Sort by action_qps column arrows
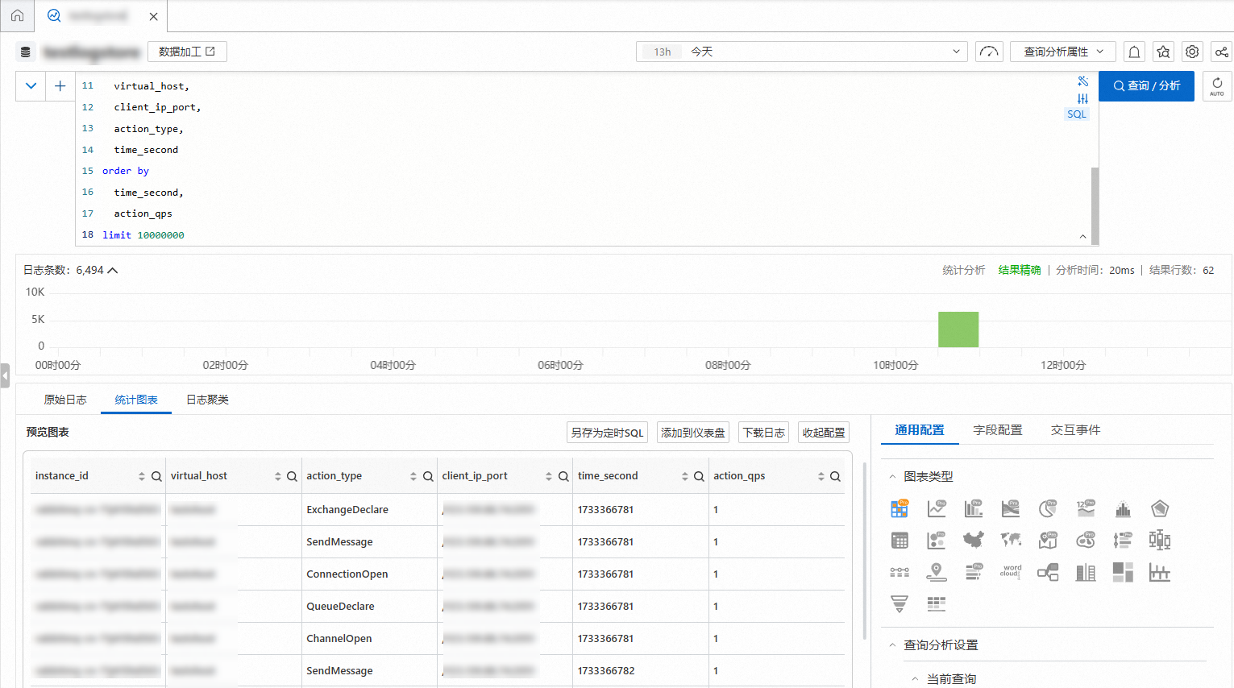The width and height of the screenshot is (1234, 688). (821, 476)
